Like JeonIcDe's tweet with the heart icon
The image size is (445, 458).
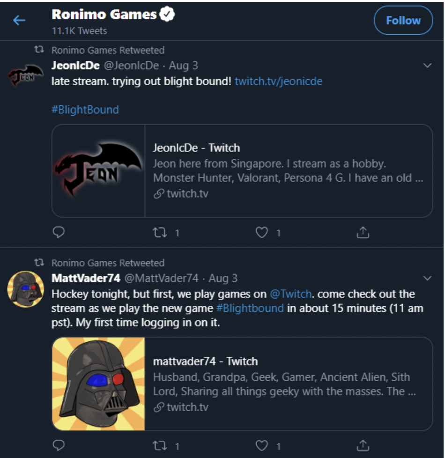[x=261, y=232]
